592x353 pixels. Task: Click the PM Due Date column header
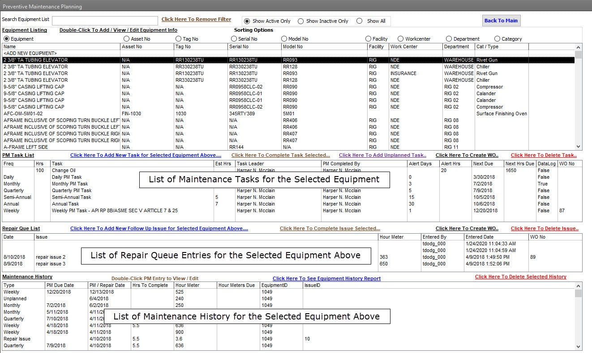66,285
